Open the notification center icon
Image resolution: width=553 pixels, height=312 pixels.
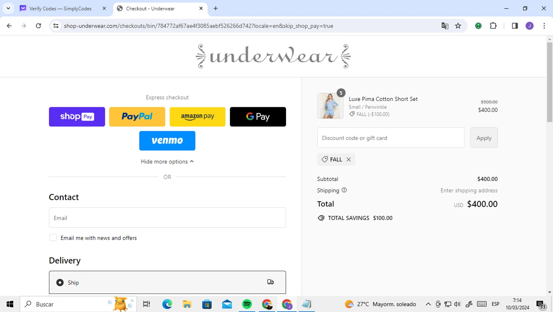[x=541, y=305]
